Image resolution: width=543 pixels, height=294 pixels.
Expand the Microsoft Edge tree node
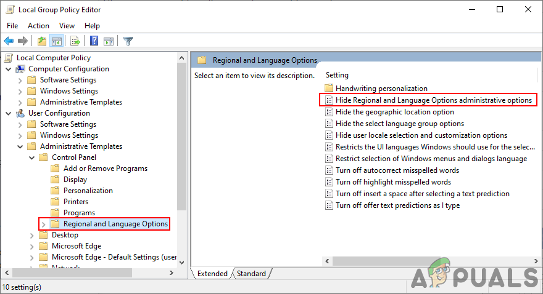tap(32, 247)
